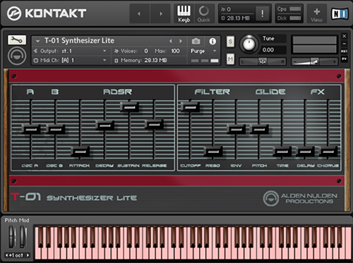
Task: Click the exclamation panic button
Action: click(263, 13)
